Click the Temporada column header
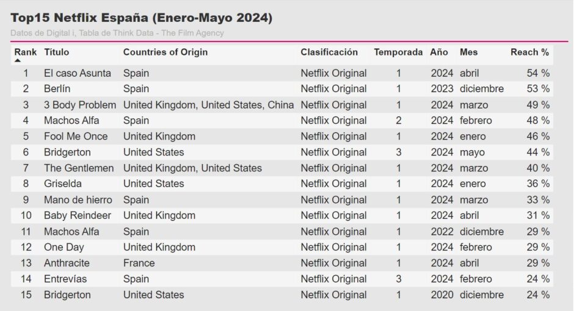The height and width of the screenshot is (311, 574). tap(398, 52)
